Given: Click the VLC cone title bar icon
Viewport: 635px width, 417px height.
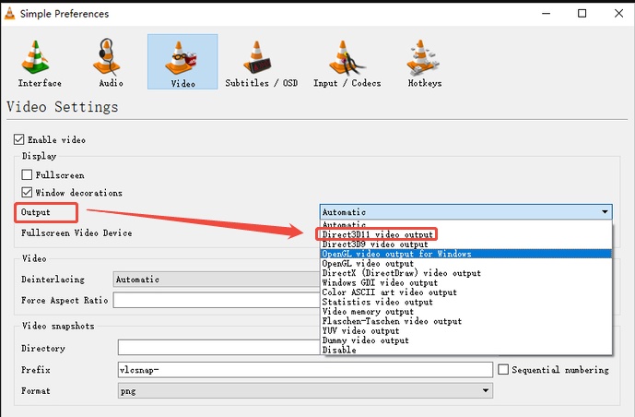Looking at the screenshot, I should coord(10,13).
